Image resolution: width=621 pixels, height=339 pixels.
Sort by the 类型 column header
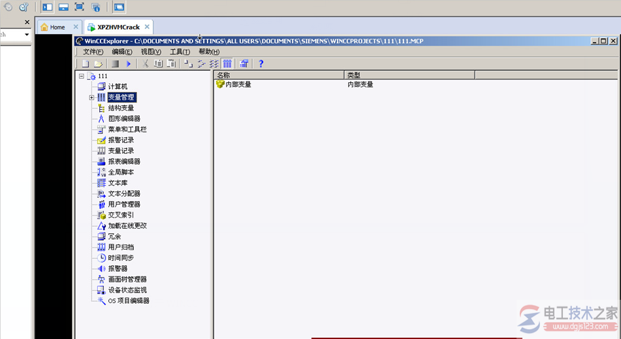[x=409, y=75]
